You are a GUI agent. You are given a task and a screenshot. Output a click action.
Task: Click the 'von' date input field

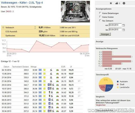pyautogui.click(x=115, y=25)
